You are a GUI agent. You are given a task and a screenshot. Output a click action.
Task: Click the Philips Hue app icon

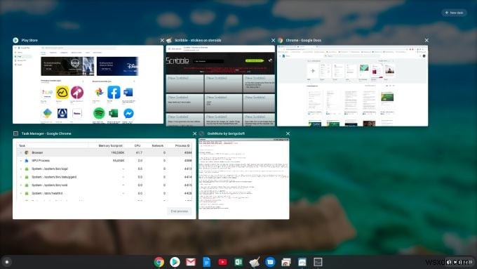(x=47, y=92)
